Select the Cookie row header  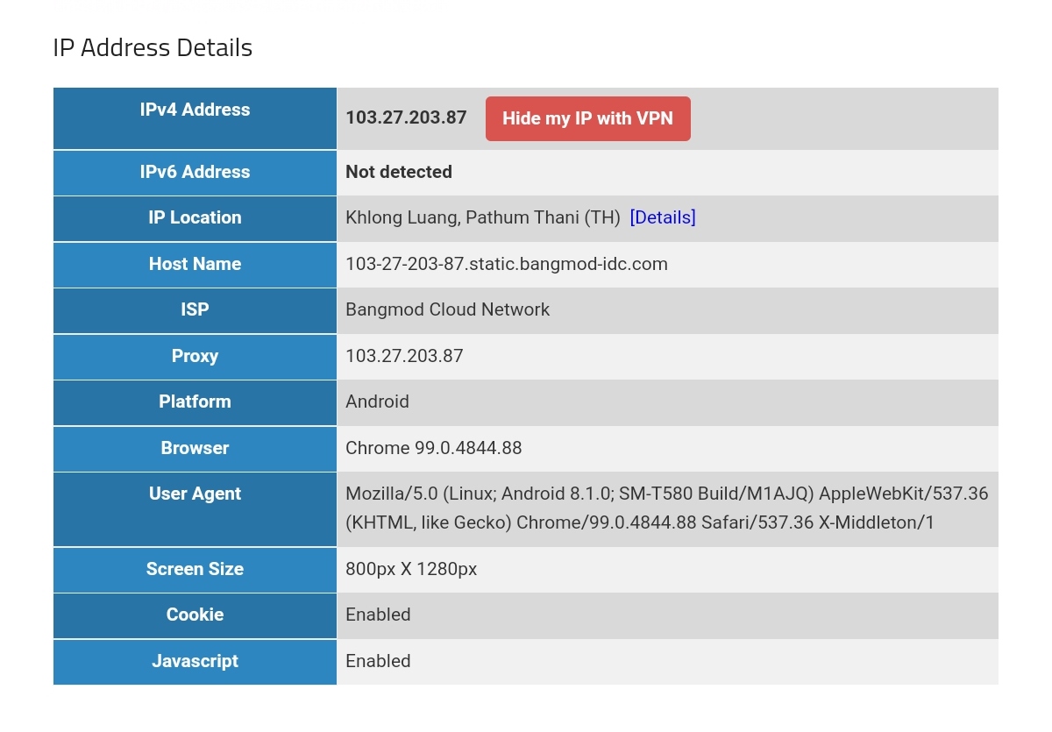tap(195, 615)
